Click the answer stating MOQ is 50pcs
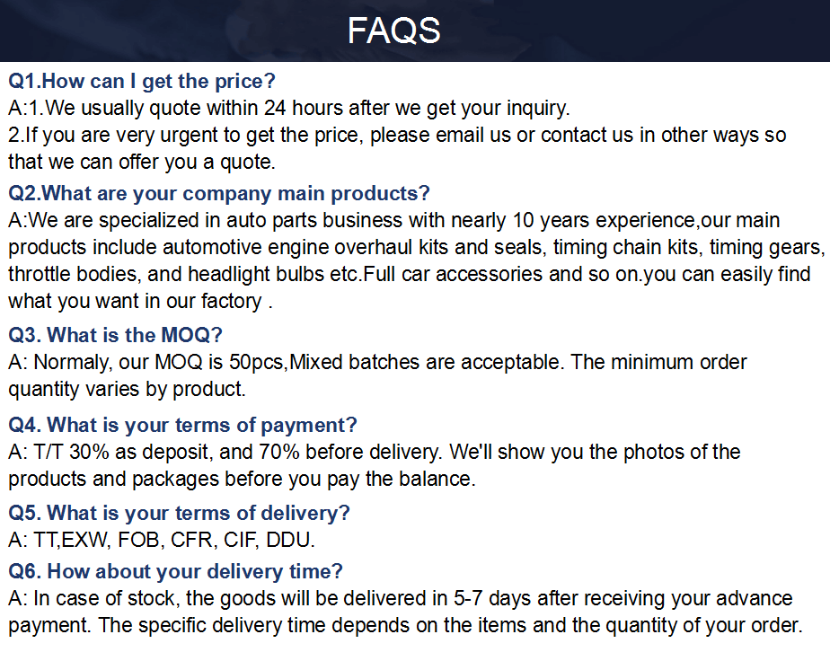 (x=377, y=363)
